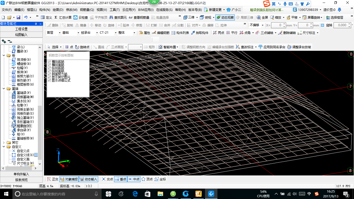Click 查找图元 find element tool

point(118,17)
